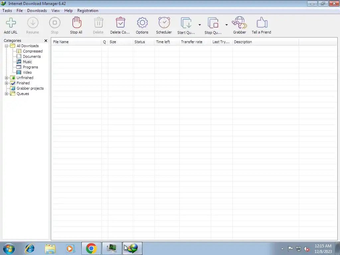Viewport: 340px width, 255px height.
Task: Click Action Center flag tray icon
Action: 290,248
